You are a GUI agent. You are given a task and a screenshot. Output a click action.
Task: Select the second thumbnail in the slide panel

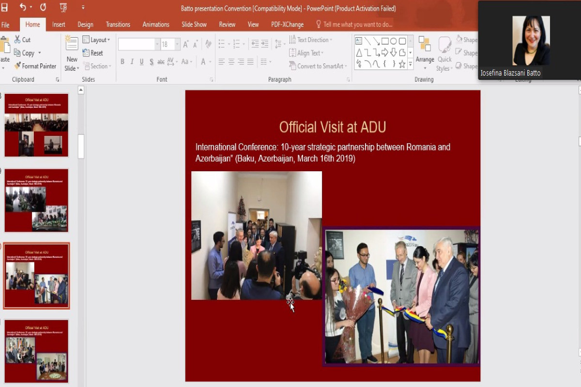36,200
